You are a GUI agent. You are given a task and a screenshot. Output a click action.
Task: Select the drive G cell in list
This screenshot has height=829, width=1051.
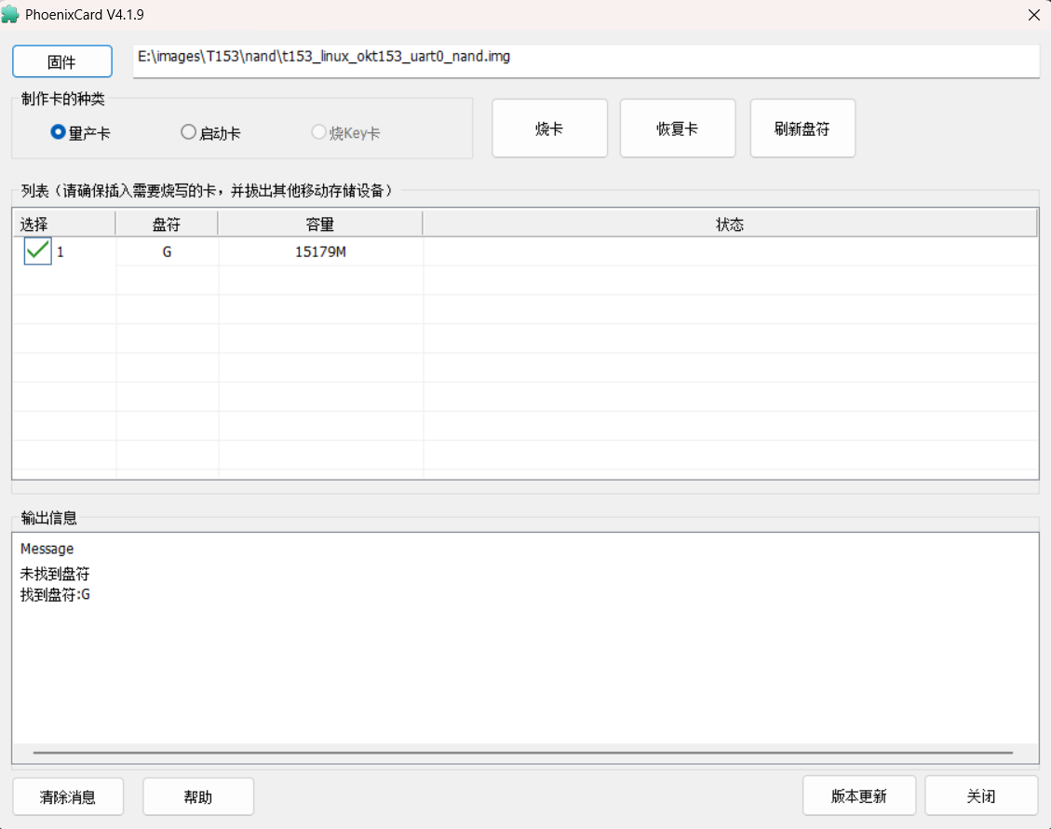pyautogui.click(x=167, y=251)
